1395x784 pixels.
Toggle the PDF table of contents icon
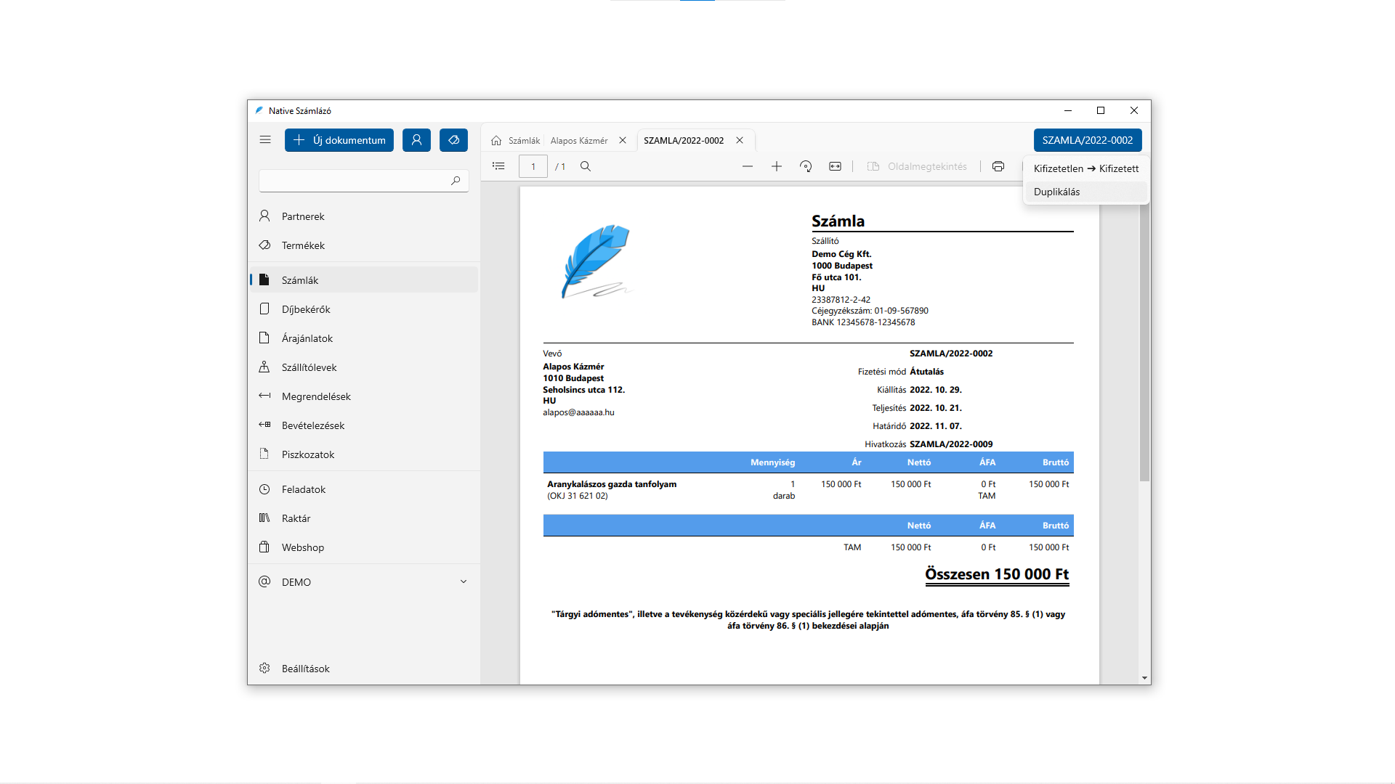pyautogui.click(x=498, y=166)
